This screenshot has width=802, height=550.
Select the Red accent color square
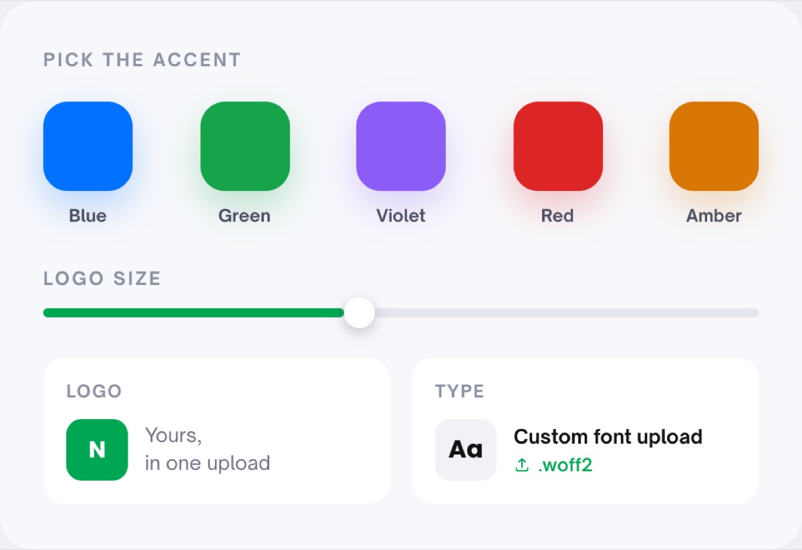tap(557, 146)
